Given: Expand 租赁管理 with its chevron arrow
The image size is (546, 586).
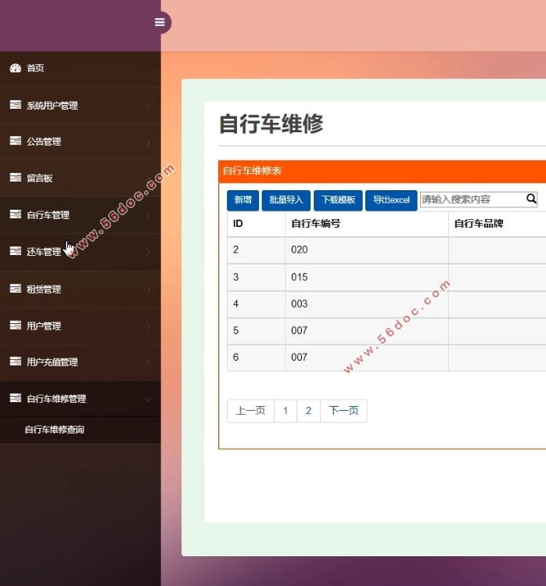Looking at the screenshot, I should (x=149, y=289).
